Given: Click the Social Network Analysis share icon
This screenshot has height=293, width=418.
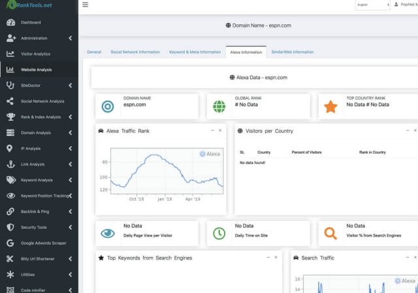Looking at the screenshot, I should (x=10, y=101).
